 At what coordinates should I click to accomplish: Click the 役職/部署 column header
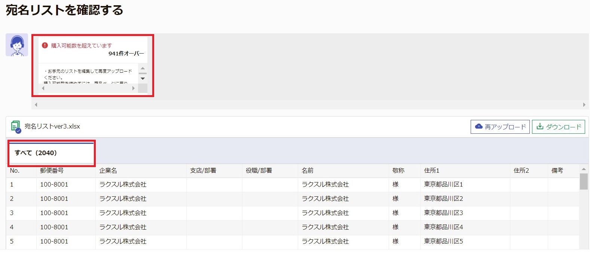coord(270,171)
